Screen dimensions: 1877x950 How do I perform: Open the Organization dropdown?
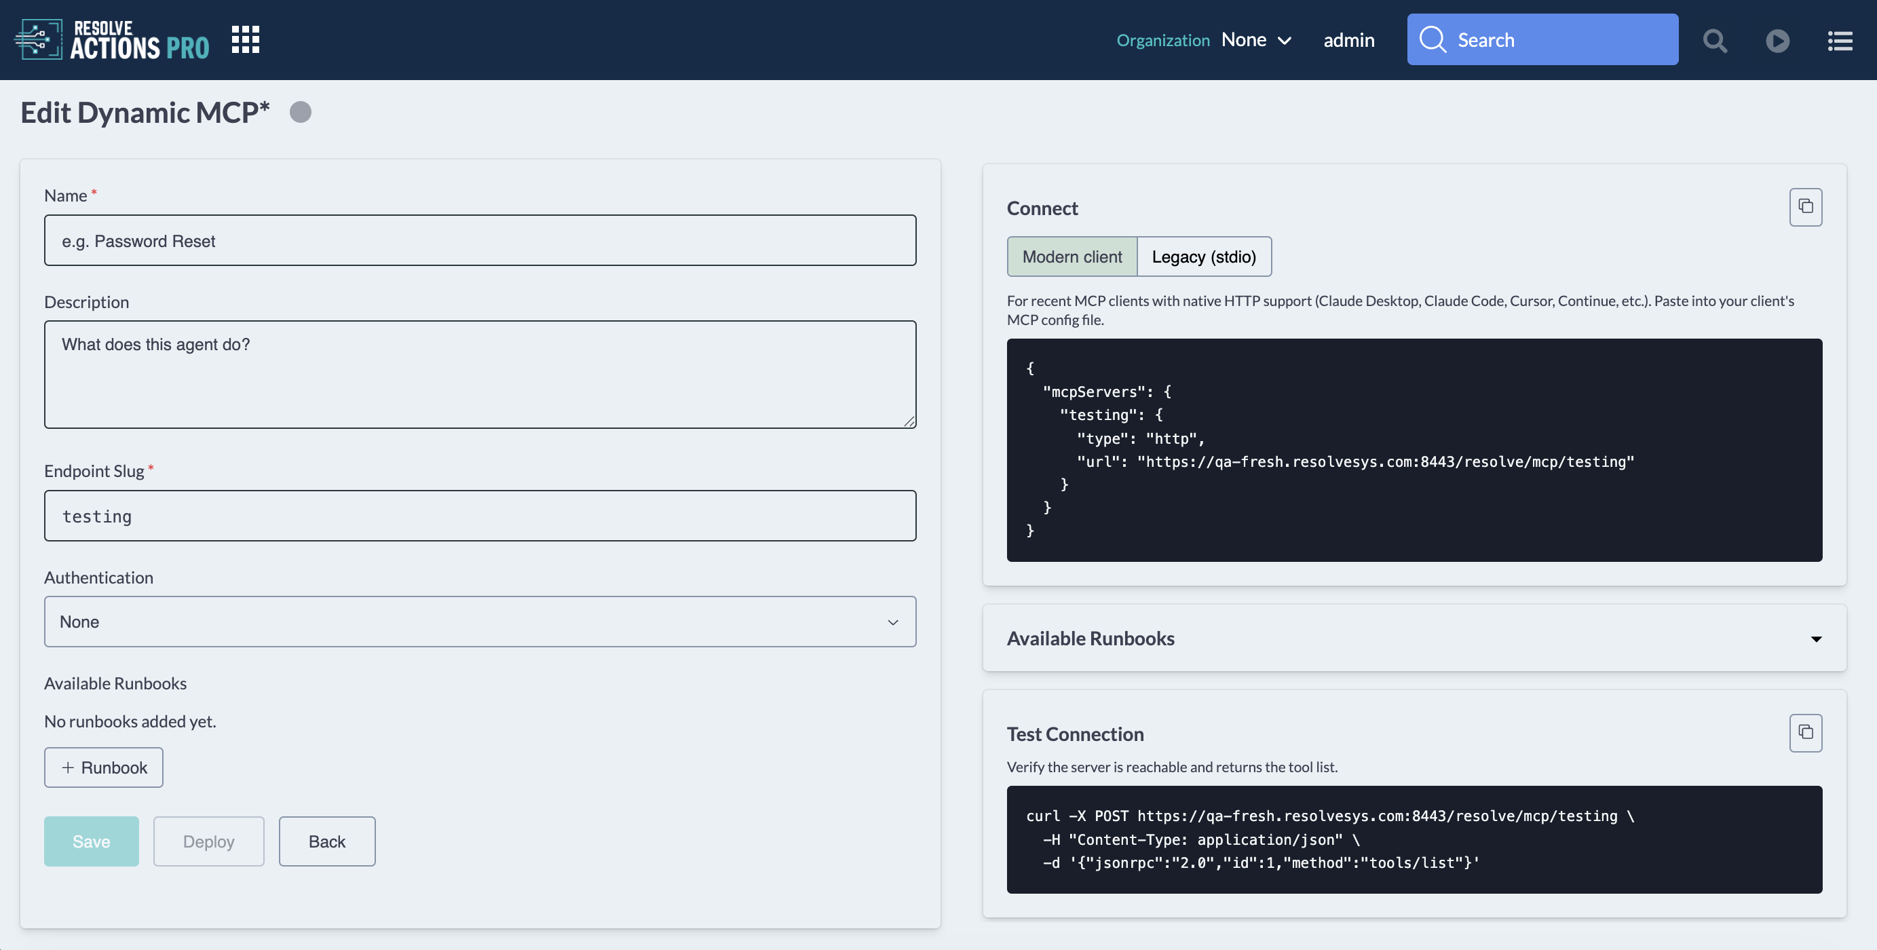[x=1256, y=40]
